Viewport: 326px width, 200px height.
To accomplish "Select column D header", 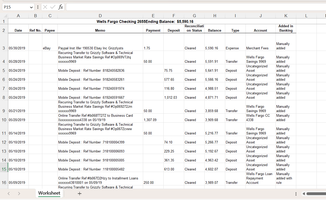I will pos(100,16).
